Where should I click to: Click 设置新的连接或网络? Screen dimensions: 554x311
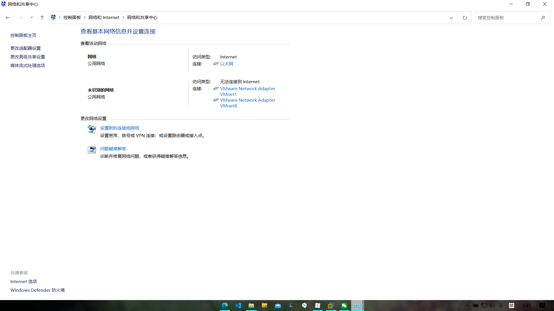point(119,128)
